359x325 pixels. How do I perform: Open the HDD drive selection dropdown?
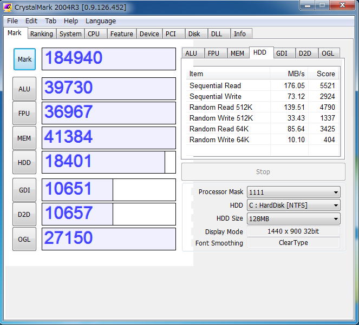(x=293, y=205)
